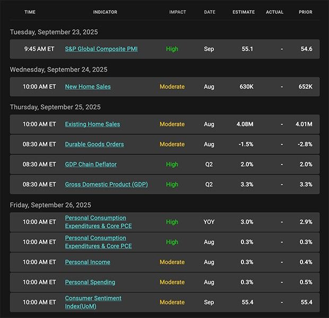The width and height of the screenshot is (329, 318).
Task: Click the New Home Sales indicator link
Action: tap(88, 87)
